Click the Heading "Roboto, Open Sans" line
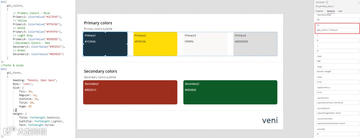This screenshot has width=360, height=138. 35,80
